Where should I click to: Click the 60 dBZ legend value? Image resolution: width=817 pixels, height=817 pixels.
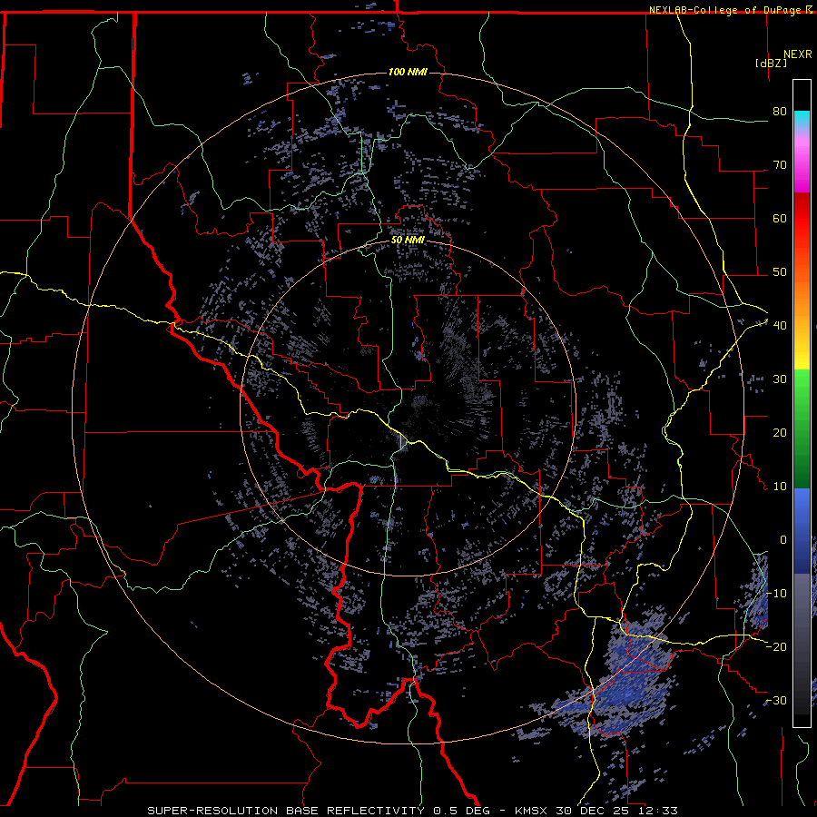tap(780, 218)
